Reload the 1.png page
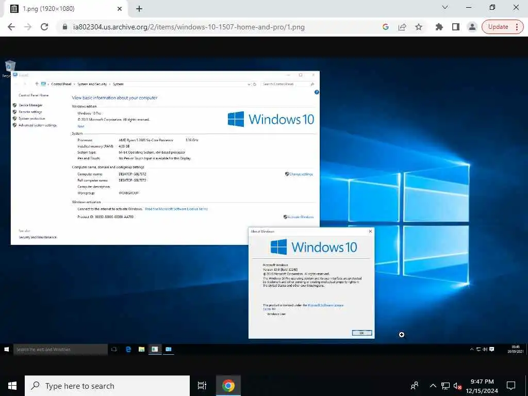This screenshot has height=396, width=528. coord(44,27)
